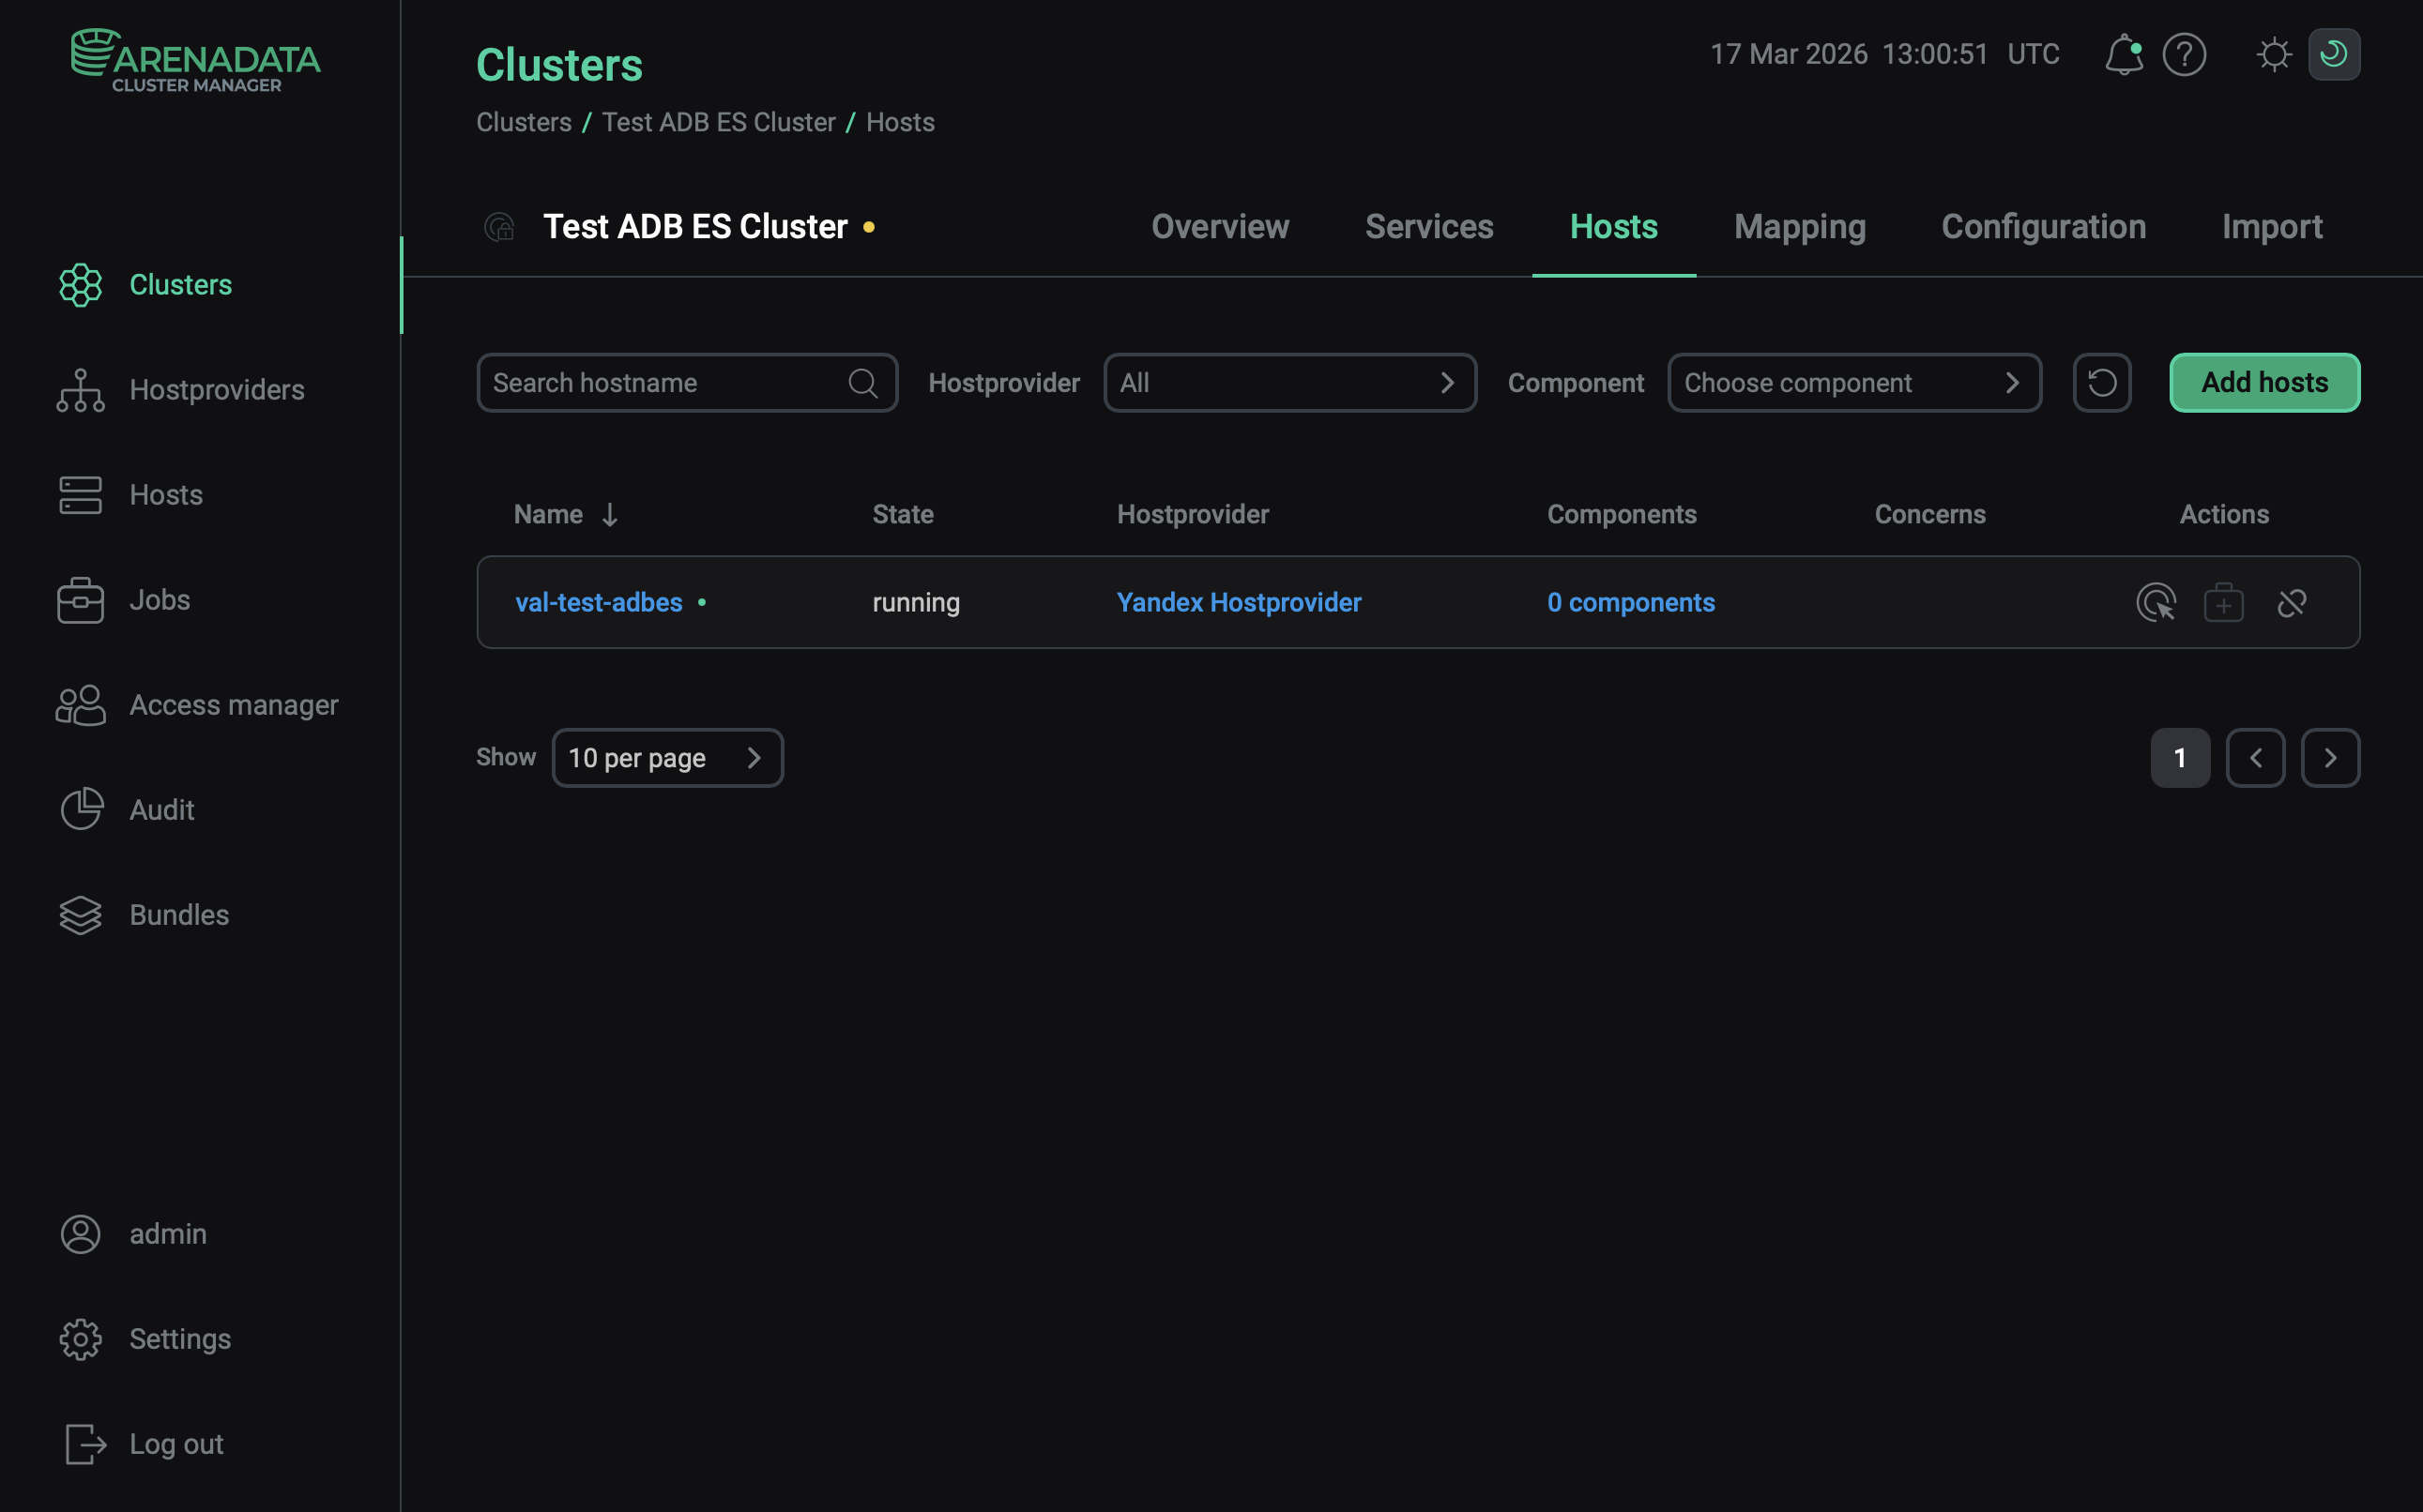Click the Add hosts button
This screenshot has height=1512, width=2423.
(x=2263, y=382)
